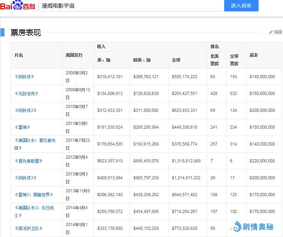This screenshot has width=283, height=237.
Task: Click the Baidu Baike logo
Action: pos(18,5)
